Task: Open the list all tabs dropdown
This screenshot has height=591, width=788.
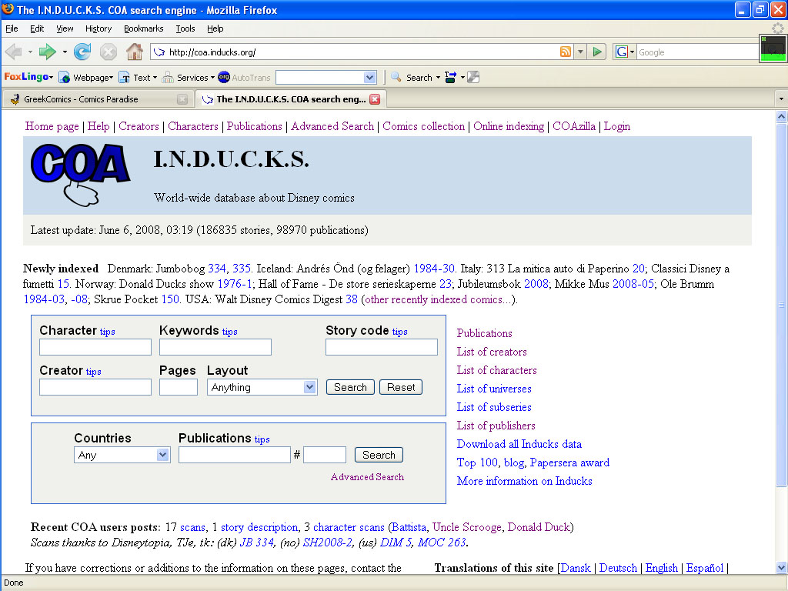Action: (x=781, y=99)
